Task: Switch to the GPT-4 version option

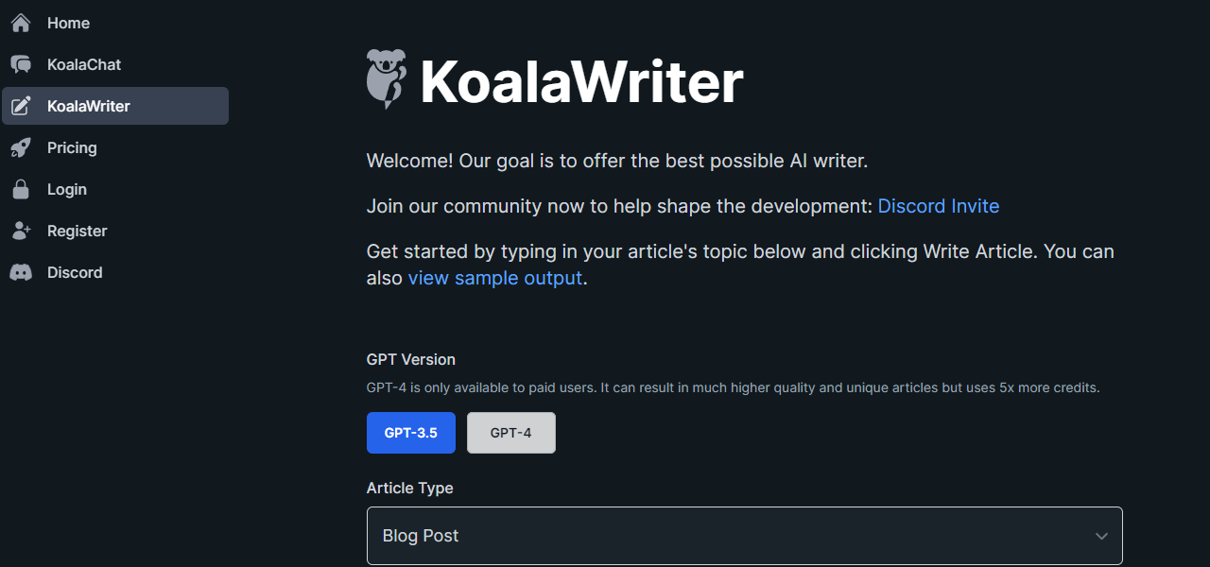Action: pos(510,433)
